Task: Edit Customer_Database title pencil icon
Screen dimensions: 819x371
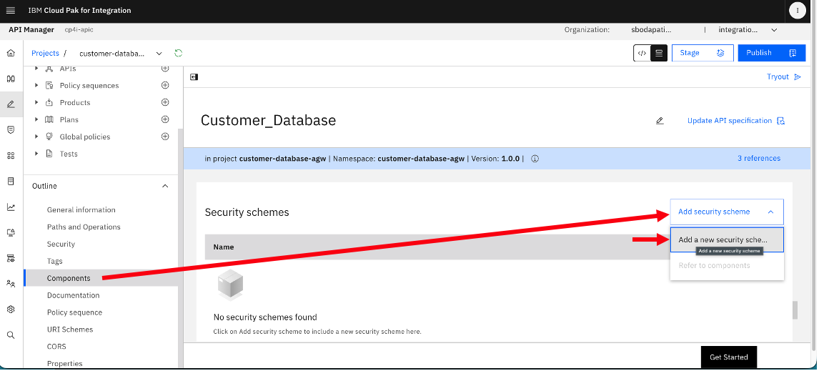Action: click(x=660, y=121)
